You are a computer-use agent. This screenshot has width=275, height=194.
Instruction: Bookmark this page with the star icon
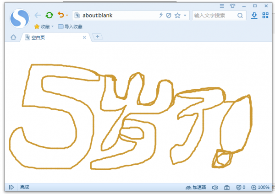177,16
